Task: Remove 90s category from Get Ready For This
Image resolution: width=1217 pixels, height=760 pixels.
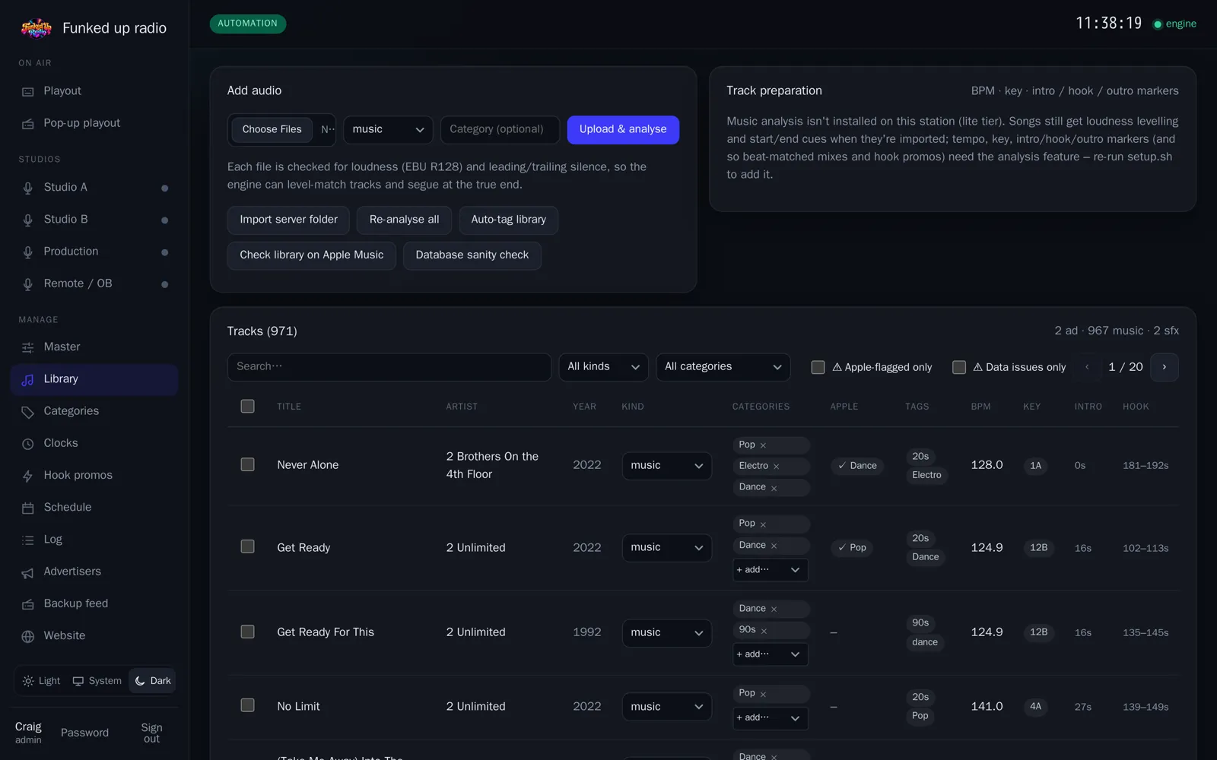Action: point(764,630)
